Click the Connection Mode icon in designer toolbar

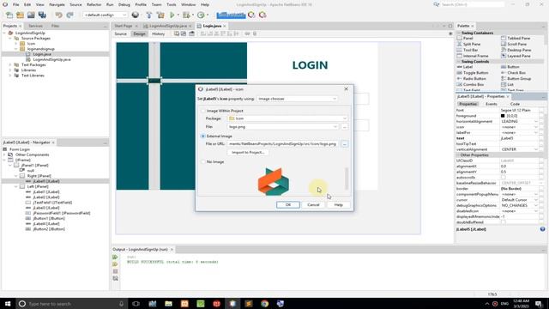point(184,33)
